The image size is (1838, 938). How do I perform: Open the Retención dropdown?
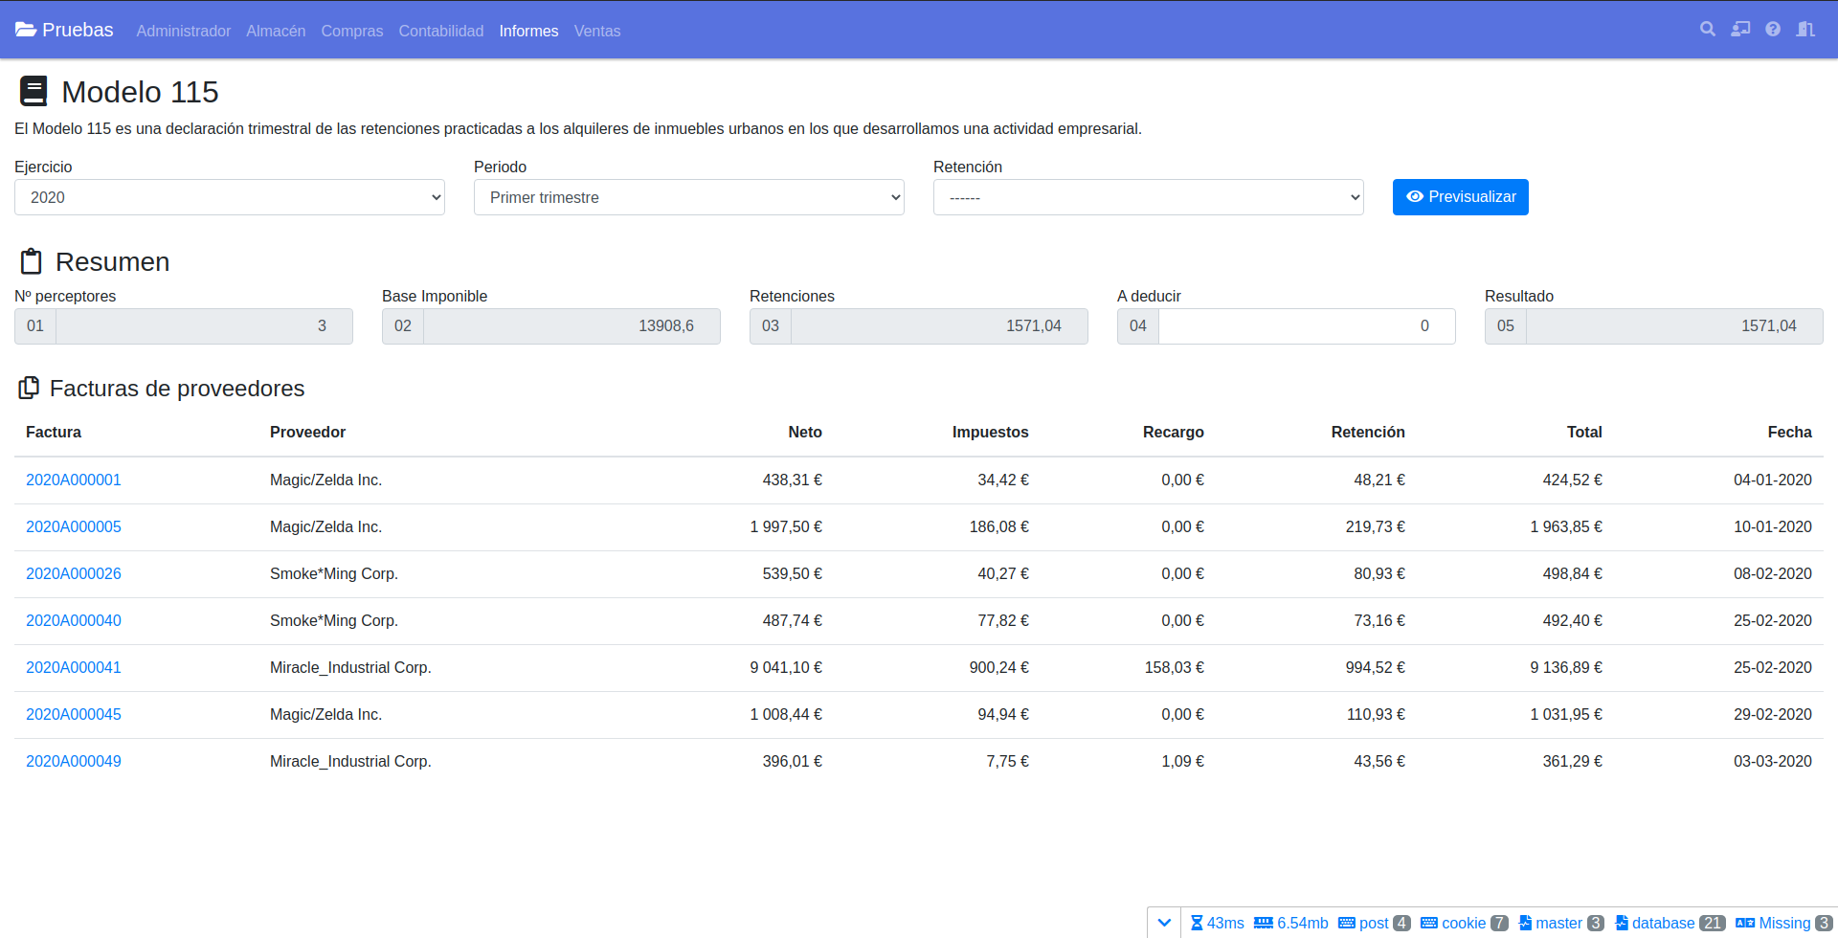click(x=1149, y=197)
